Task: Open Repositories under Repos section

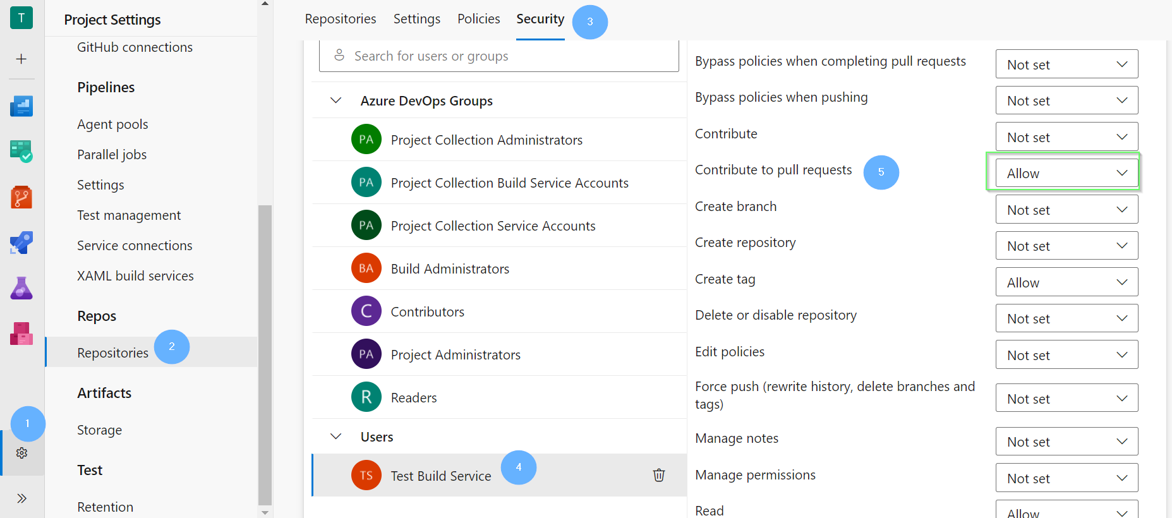Action: (112, 352)
